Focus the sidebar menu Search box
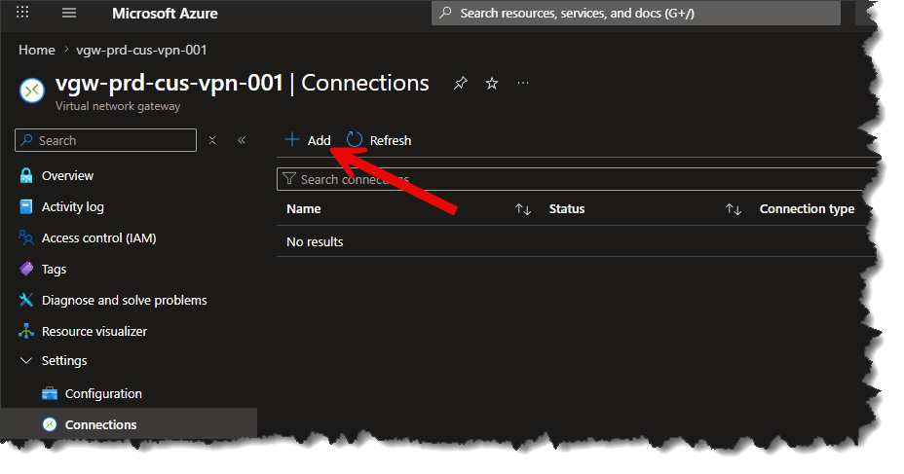904x474 pixels. coord(105,140)
